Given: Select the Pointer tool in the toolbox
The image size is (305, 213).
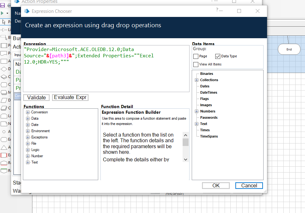Looking at the screenshot, I should click(4, 22).
